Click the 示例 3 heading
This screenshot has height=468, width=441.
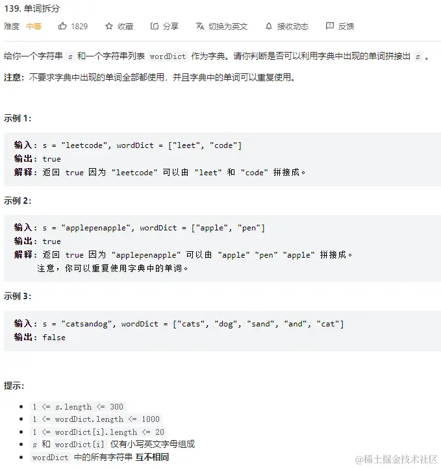18,297
